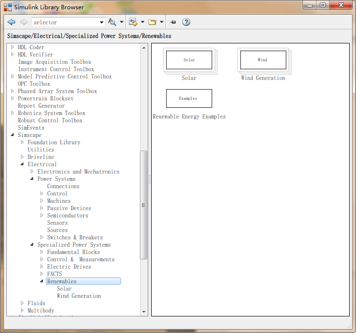Select Utilities under Simscape
Viewport: 356px width, 333px height.
click(x=41, y=150)
